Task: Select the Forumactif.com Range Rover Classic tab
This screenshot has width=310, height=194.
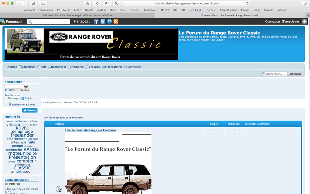Action: [230, 15]
